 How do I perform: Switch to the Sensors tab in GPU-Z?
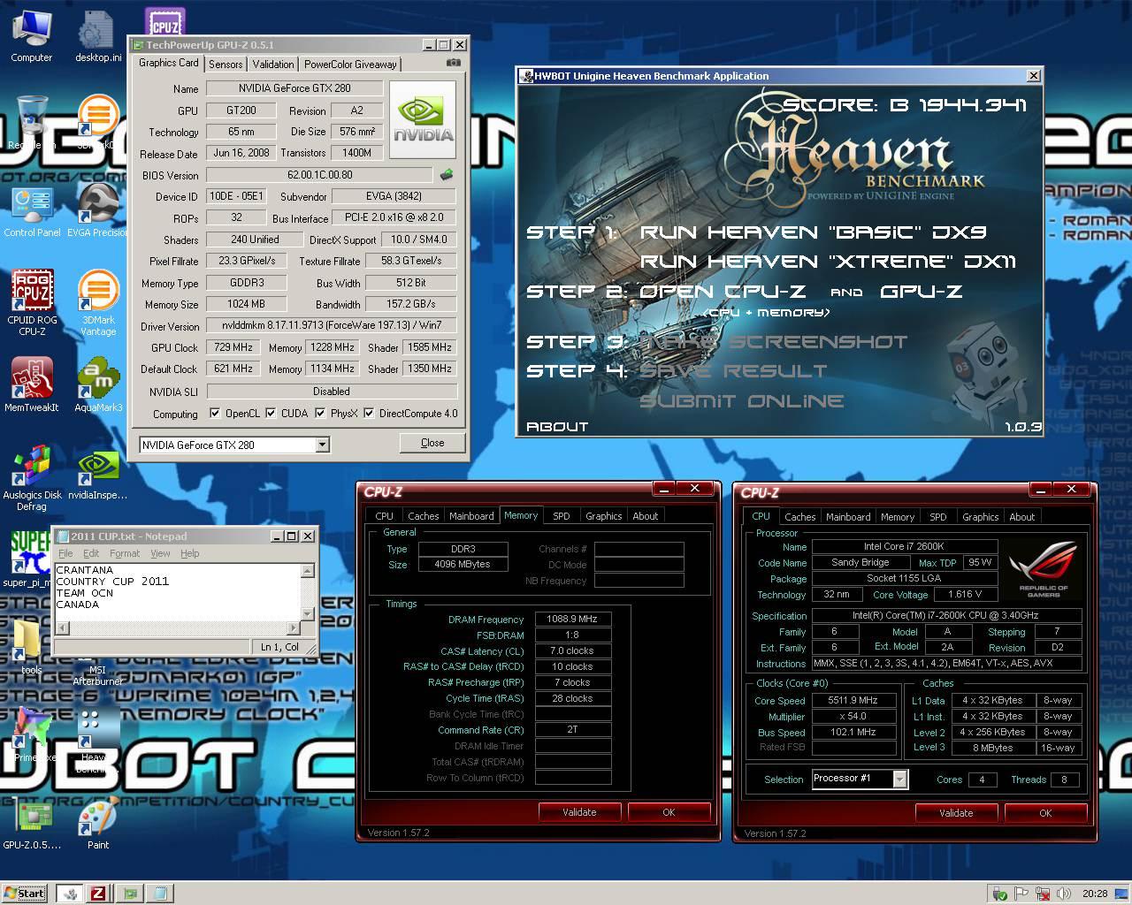click(x=226, y=65)
